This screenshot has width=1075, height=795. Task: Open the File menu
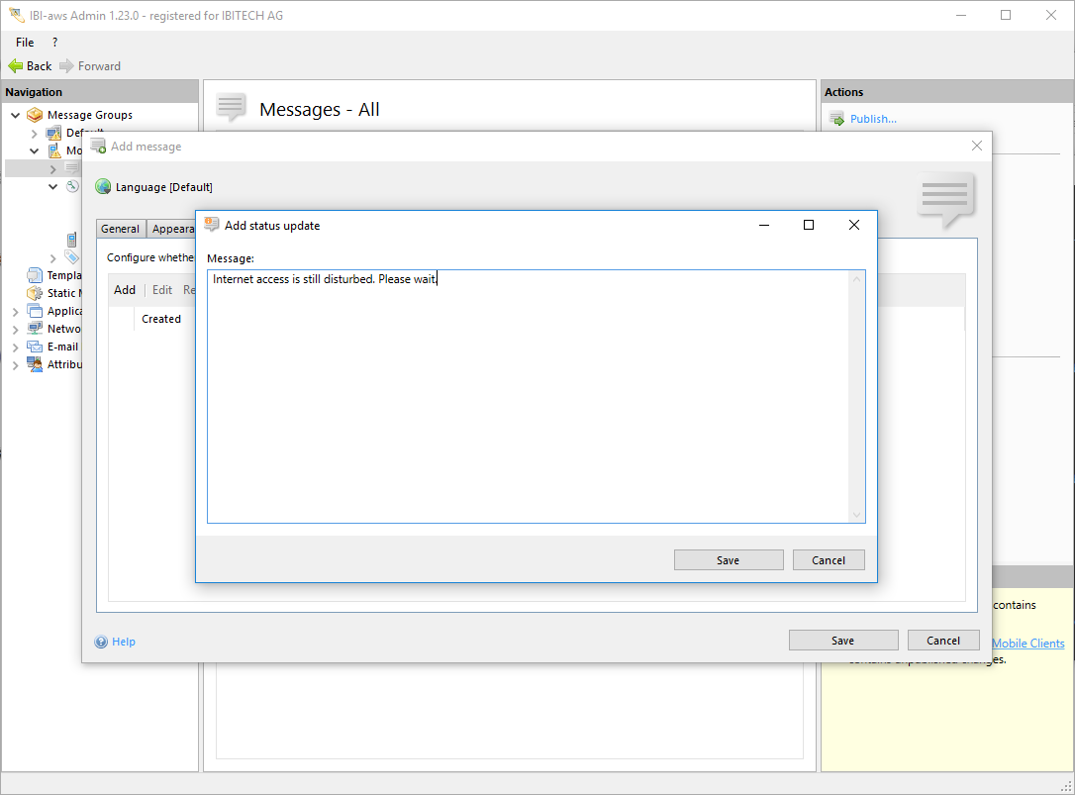point(25,43)
